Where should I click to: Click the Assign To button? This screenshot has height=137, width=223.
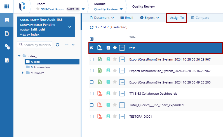(x=177, y=18)
